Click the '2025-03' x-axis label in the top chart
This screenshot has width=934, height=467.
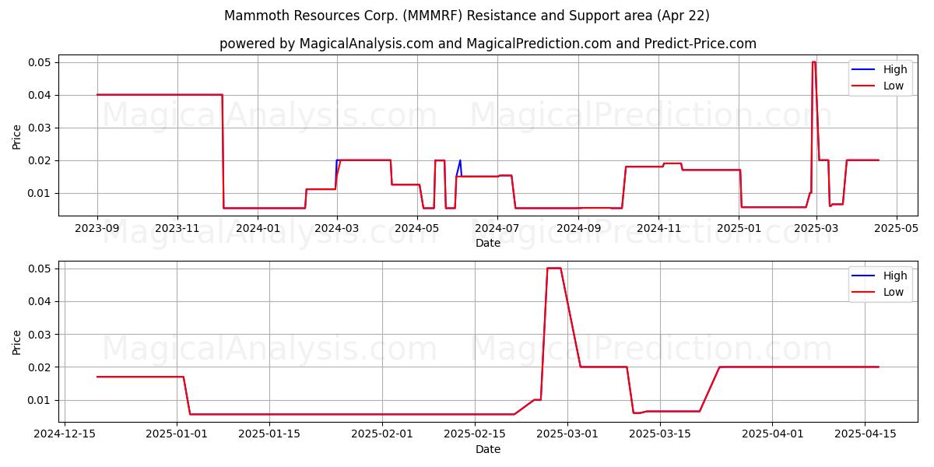(x=816, y=229)
